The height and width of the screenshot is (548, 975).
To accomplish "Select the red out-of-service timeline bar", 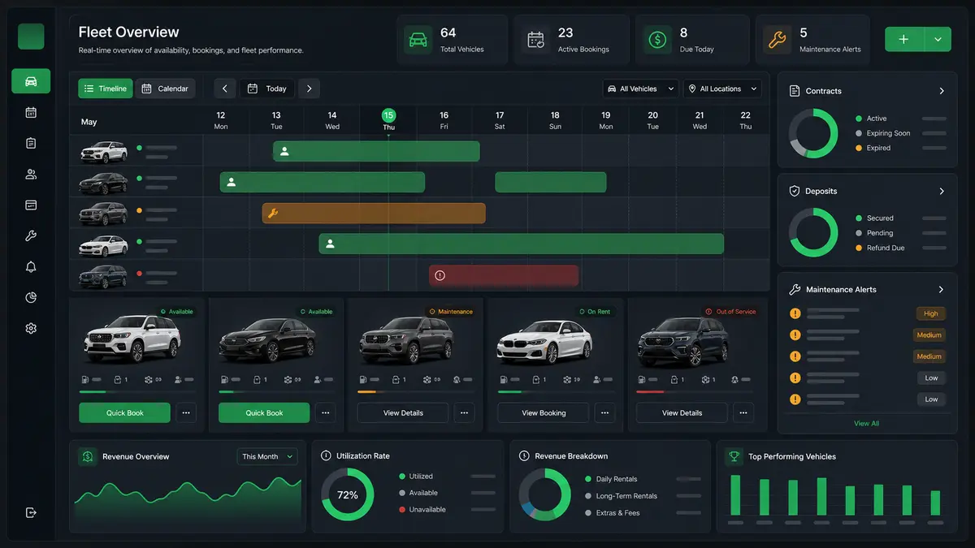I will coord(504,275).
